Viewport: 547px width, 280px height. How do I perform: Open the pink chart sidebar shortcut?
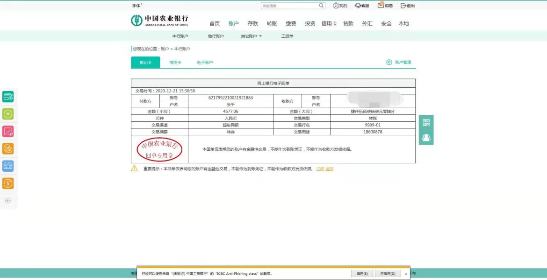point(8,131)
